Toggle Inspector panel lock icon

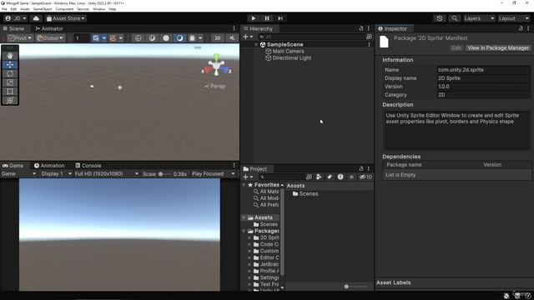pyautogui.click(x=521, y=28)
